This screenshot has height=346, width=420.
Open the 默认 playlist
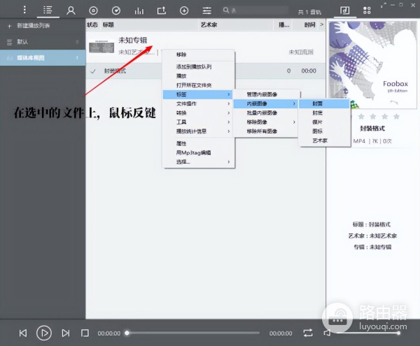pyautogui.click(x=43, y=42)
